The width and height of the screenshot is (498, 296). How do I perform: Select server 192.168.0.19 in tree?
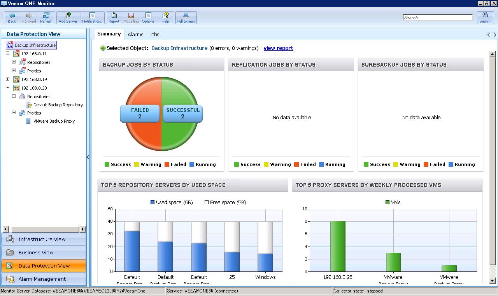coord(33,79)
